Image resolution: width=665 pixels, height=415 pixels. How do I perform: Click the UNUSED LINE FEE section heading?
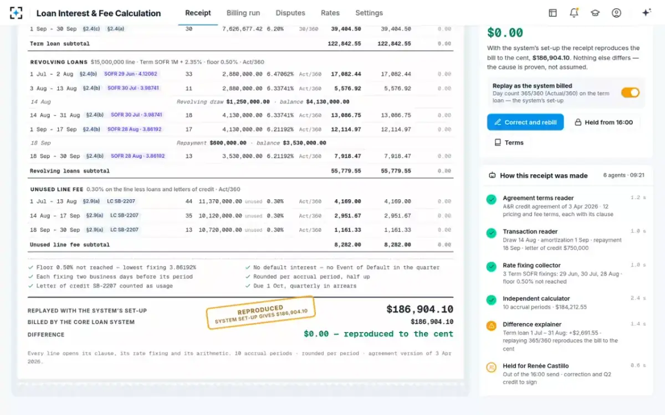click(x=57, y=189)
